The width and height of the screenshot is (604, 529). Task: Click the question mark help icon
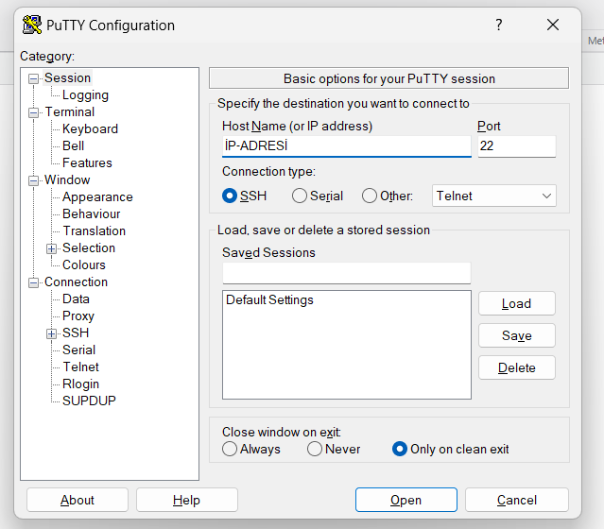(499, 25)
